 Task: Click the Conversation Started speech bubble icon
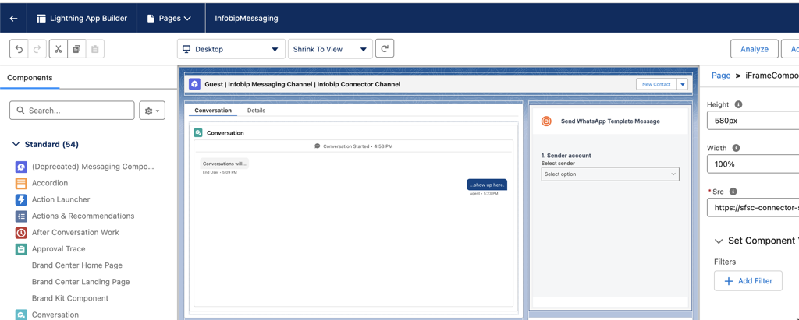click(318, 146)
